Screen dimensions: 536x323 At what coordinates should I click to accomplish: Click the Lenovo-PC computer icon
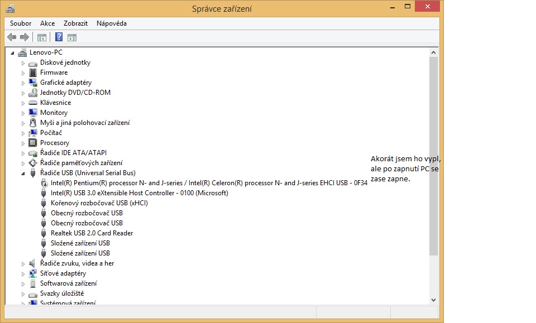(22, 52)
